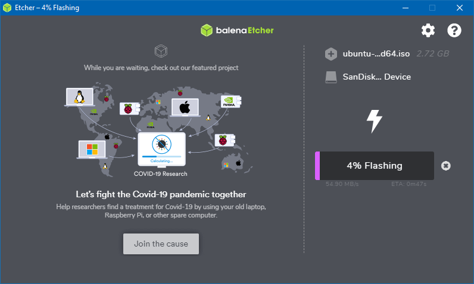Close the Etcher window
Image resolution: width=474 pixels, height=284 pixels.
(x=460, y=8)
